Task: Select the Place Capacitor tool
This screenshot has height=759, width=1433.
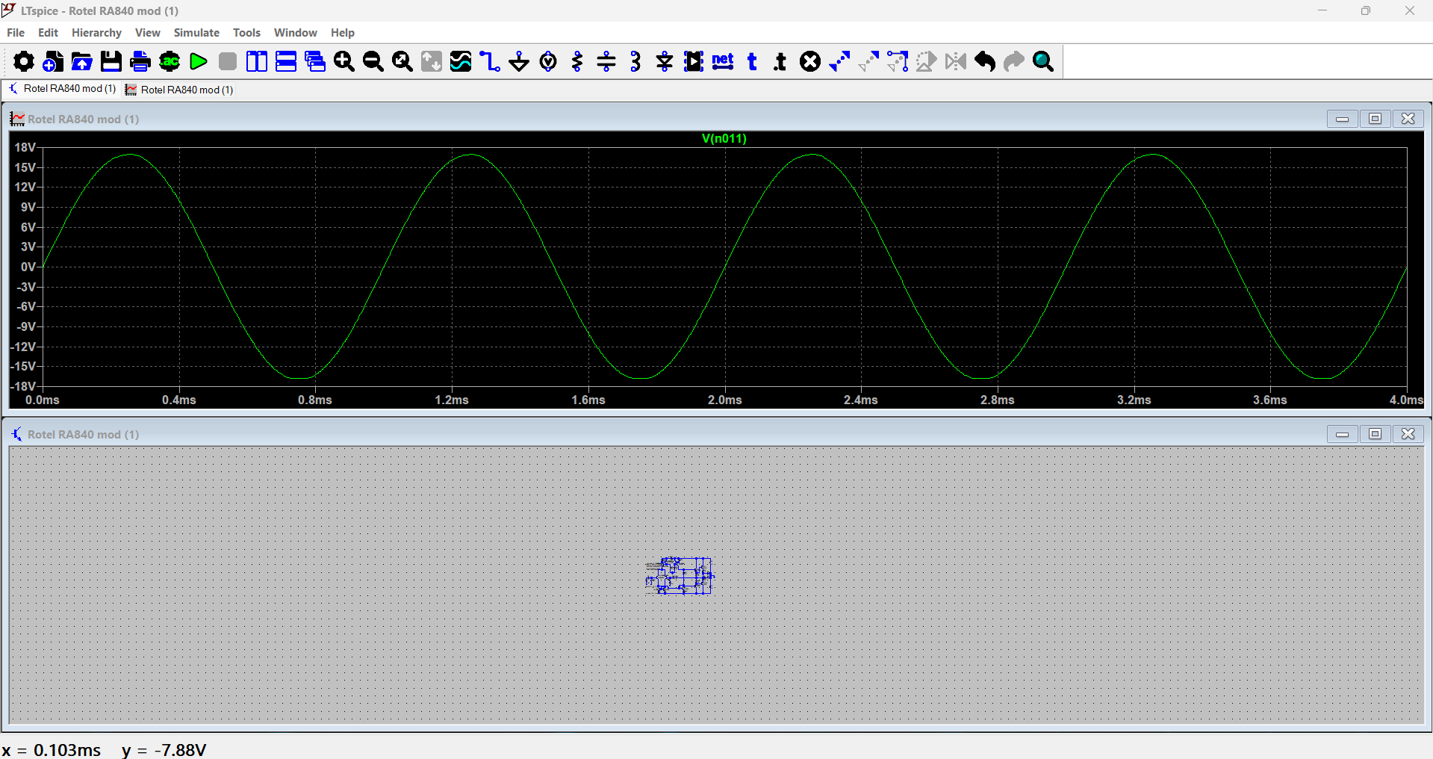Action: pos(606,61)
